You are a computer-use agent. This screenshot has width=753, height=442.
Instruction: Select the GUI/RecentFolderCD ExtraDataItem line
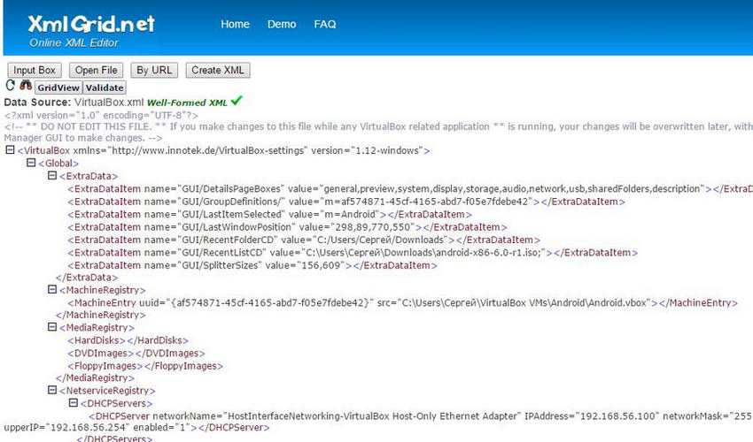[x=304, y=240]
